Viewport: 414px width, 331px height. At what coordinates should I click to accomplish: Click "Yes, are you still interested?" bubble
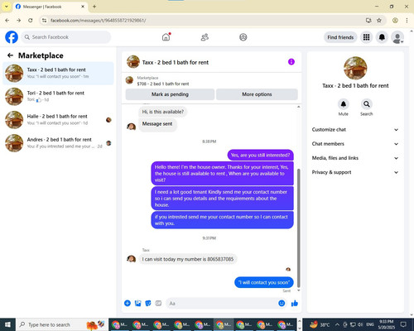[261, 155]
